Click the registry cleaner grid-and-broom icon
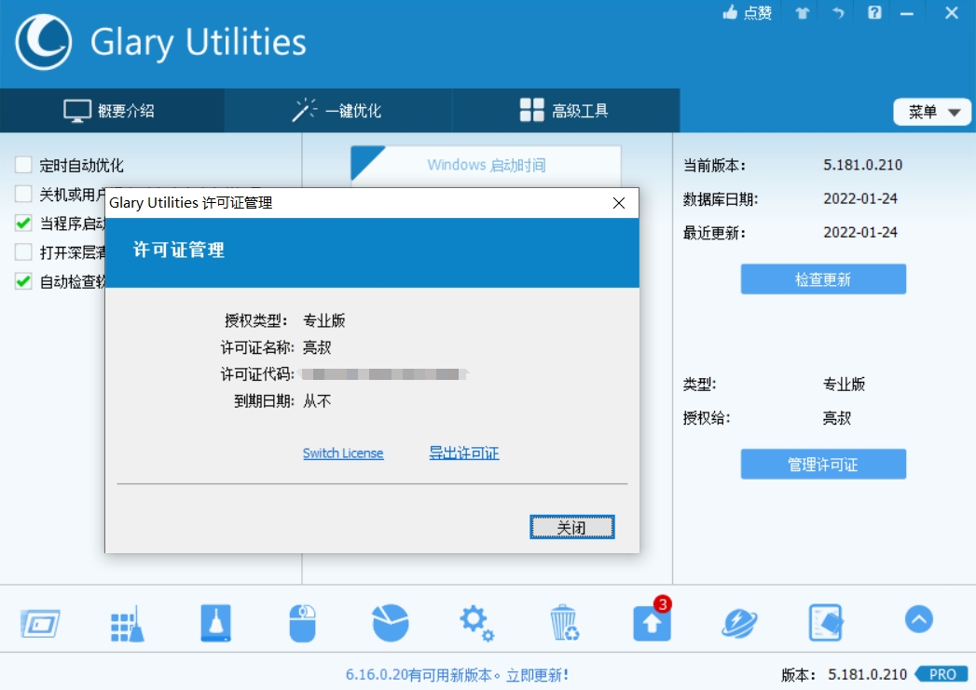 tap(126, 623)
